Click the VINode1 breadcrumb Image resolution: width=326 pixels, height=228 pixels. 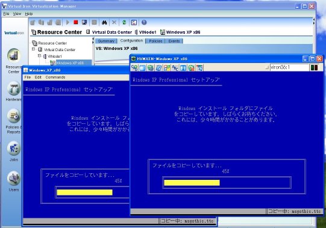click(145, 32)
